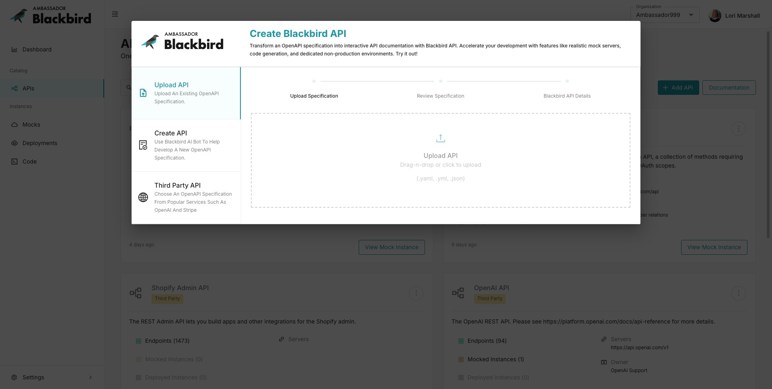Click Shopify Endpoints (1473)

pyautogui.click(x=167, y=341)
